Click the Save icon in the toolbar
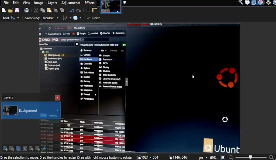The image size is (276, 160). click(17, 10)
